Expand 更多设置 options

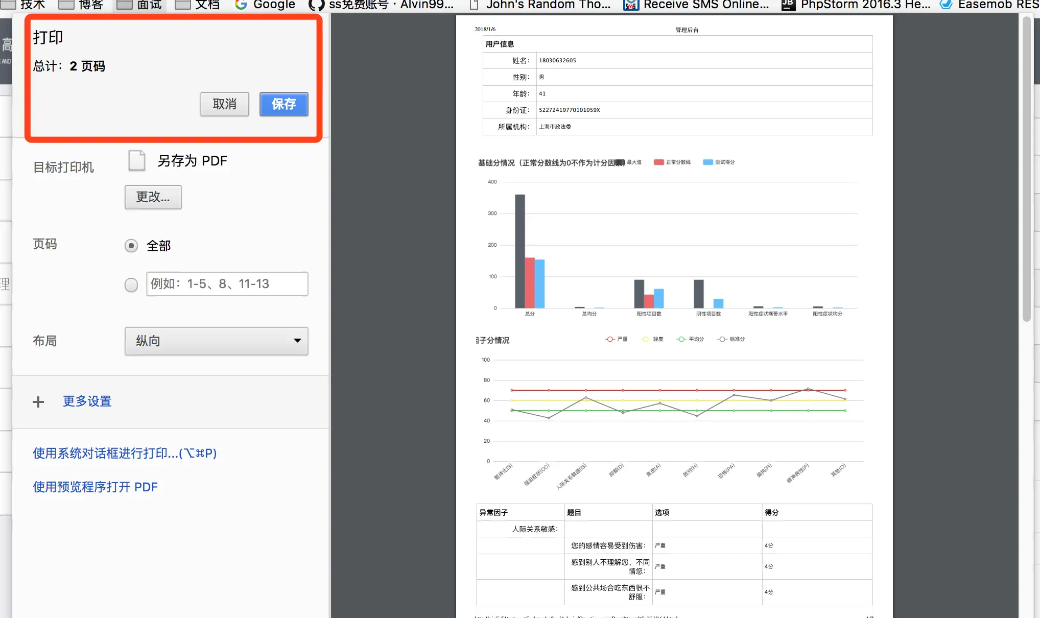[87, 401]
